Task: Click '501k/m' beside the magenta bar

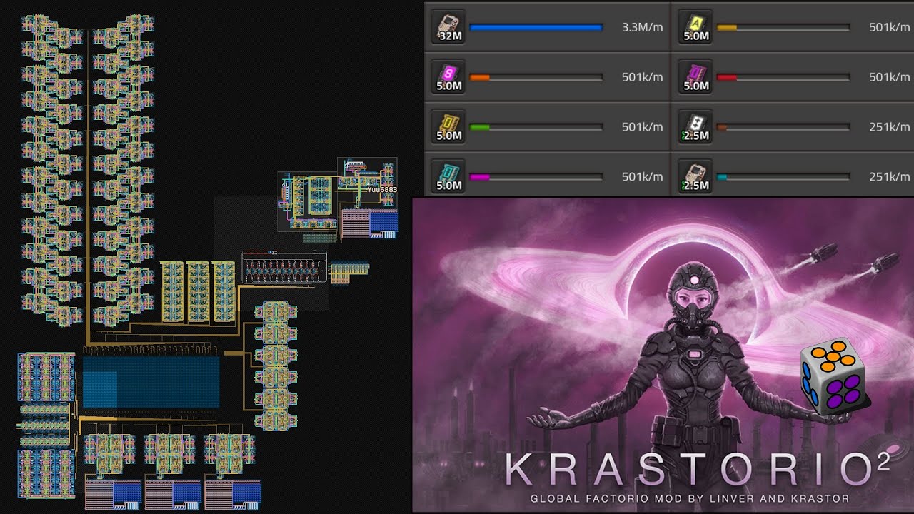Action: pyautogui.click(x=642, y=177)
